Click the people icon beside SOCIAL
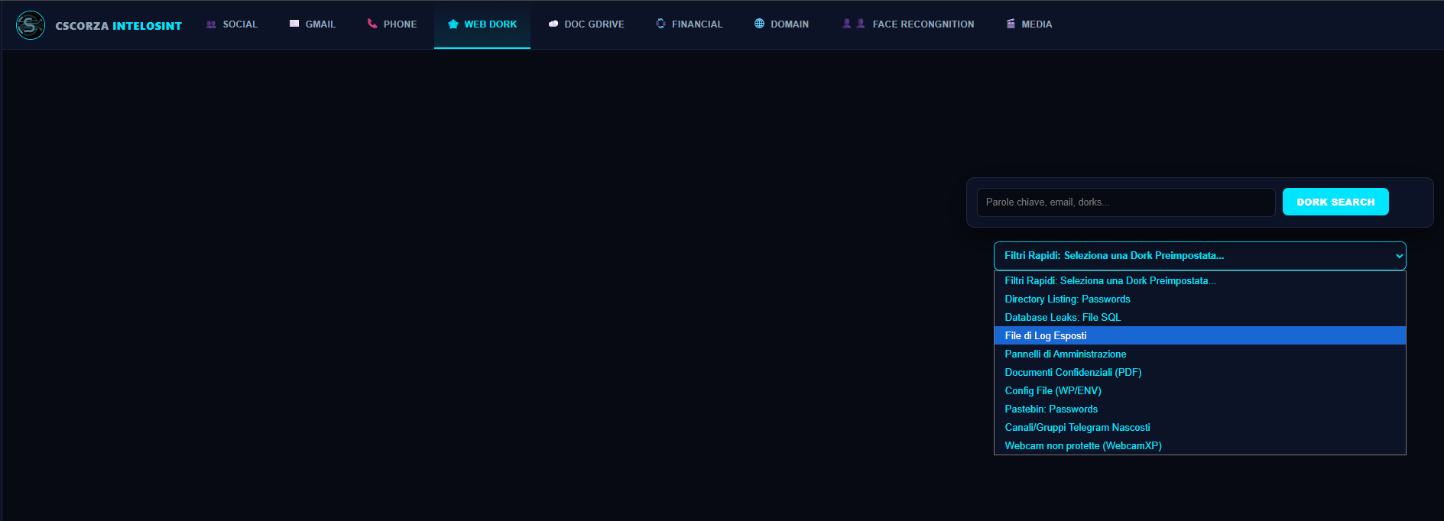1444x521 pixels. point(211,24)
